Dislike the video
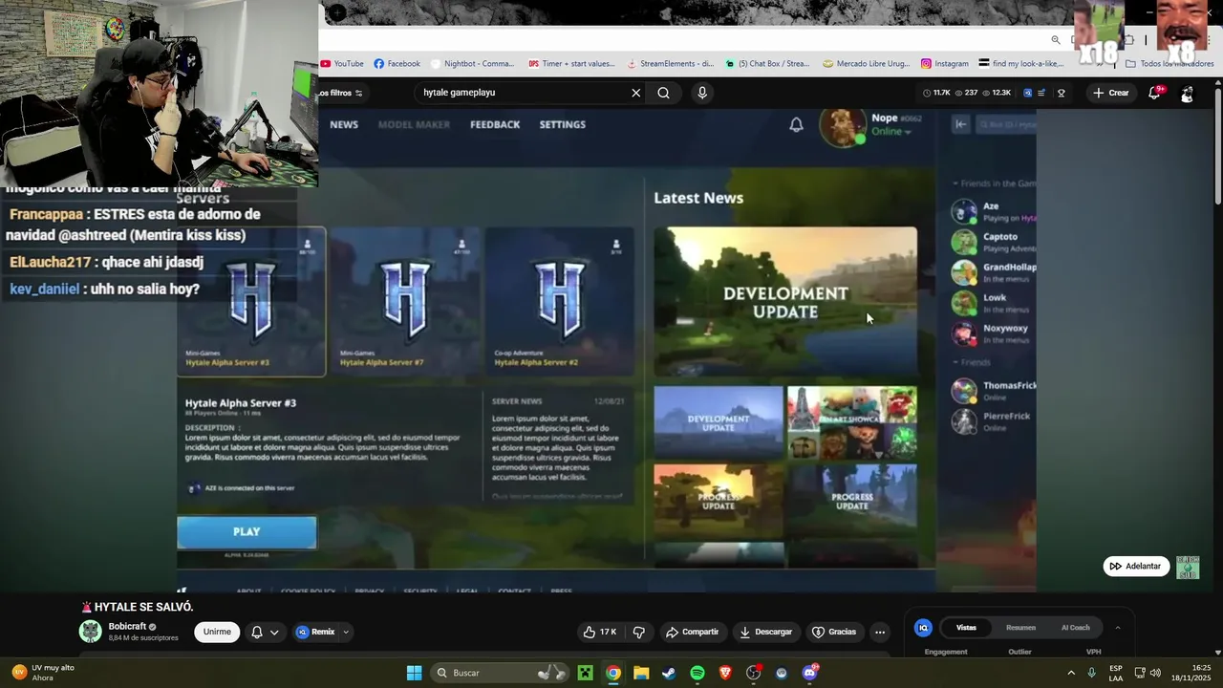Image resolution: width=1223 pixels, height=688 pixels. (x=639, y=632)
